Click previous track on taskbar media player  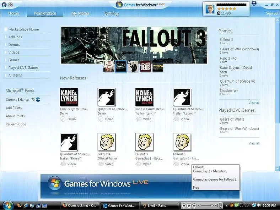click(x=184, y=206)
